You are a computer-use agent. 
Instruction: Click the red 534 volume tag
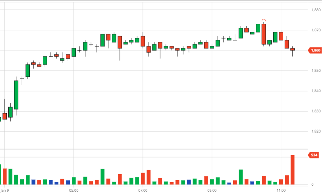pos(313,155)
